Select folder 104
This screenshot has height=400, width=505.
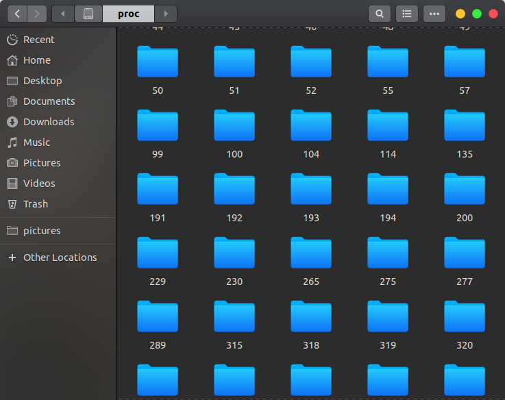click(311, 125)
